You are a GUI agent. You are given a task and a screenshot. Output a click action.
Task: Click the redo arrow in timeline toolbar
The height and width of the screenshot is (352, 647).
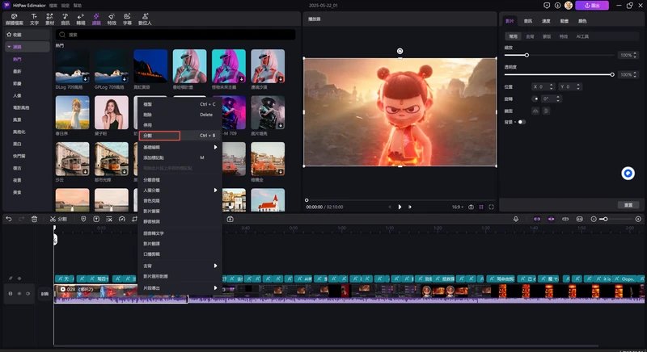[22, 219]
